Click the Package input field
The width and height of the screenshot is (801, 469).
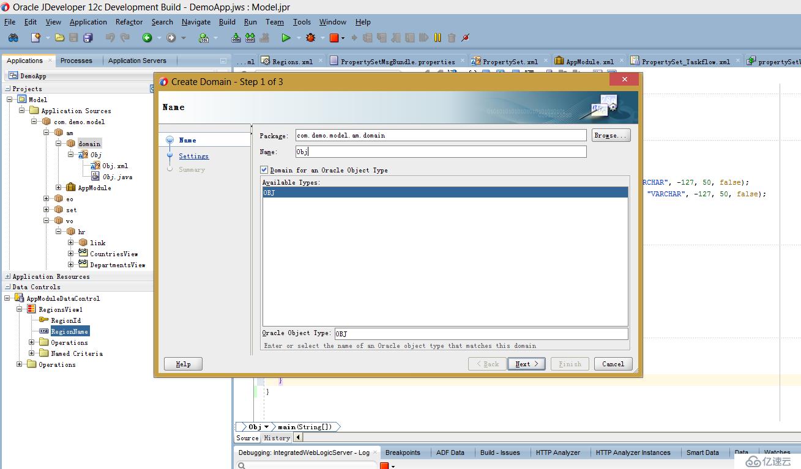(x=441, y=135)
